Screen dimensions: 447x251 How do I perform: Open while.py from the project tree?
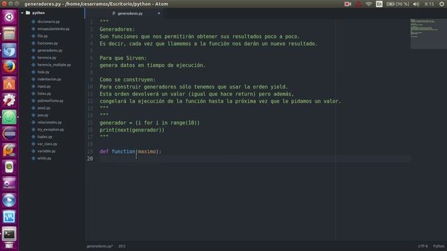[44, 158]
